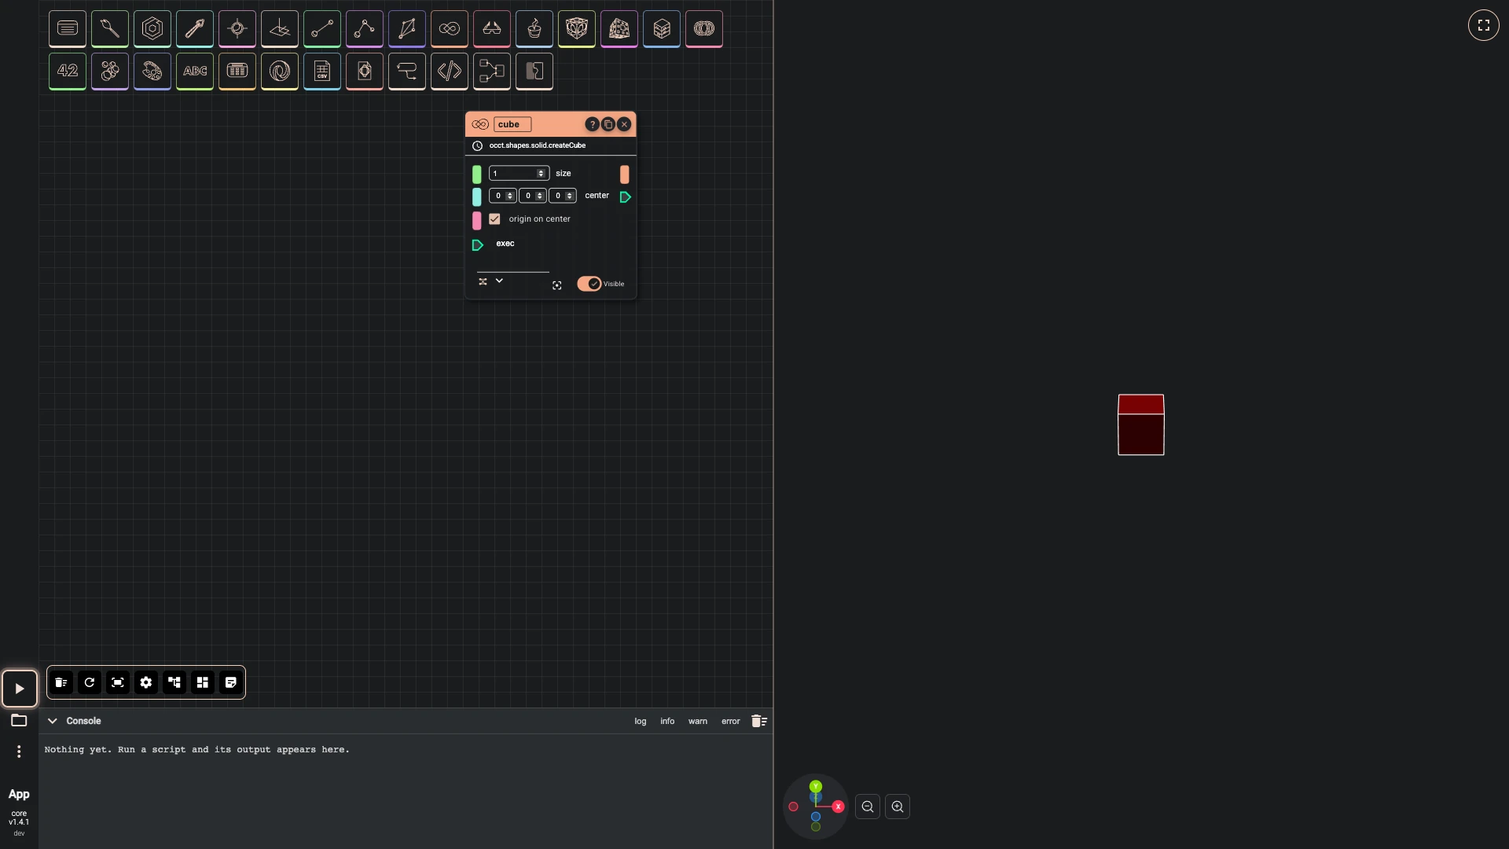Screen dimensions: 1509x849
Task: Toggle the origin on center checkbox
Action: (494, 219)
